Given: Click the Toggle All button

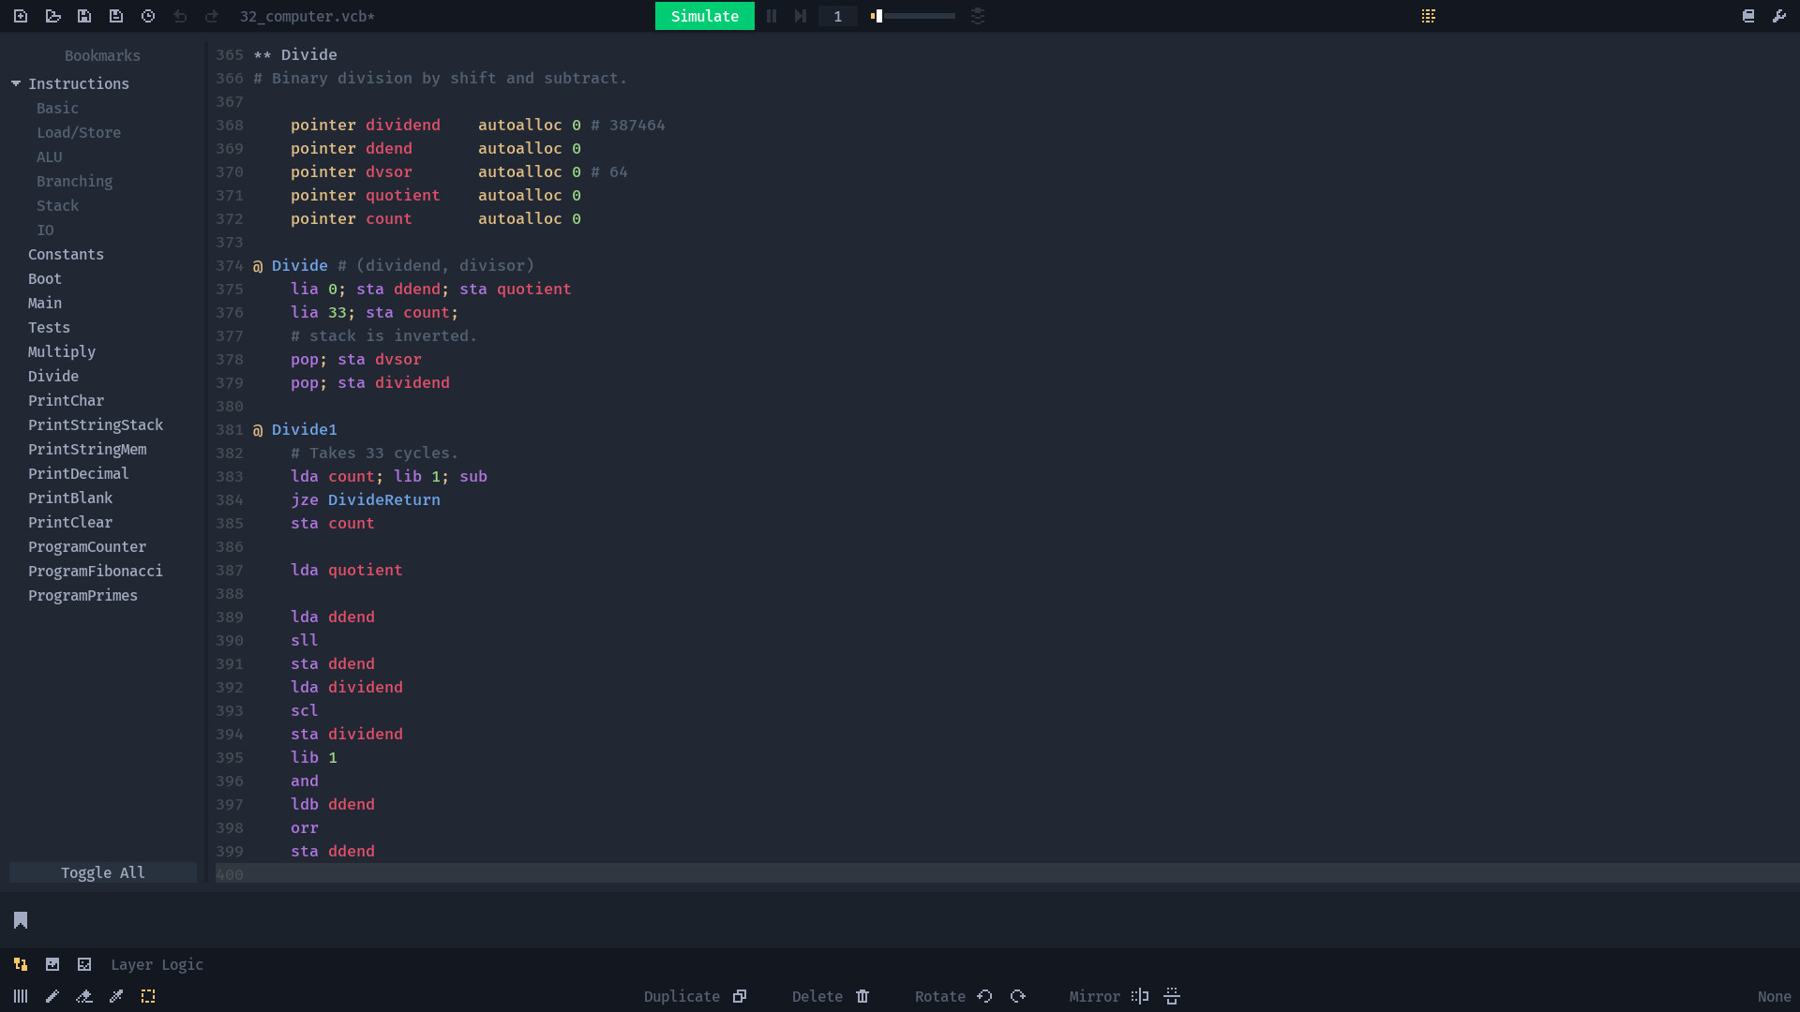Looking at the screenshot, I should 103,872.
